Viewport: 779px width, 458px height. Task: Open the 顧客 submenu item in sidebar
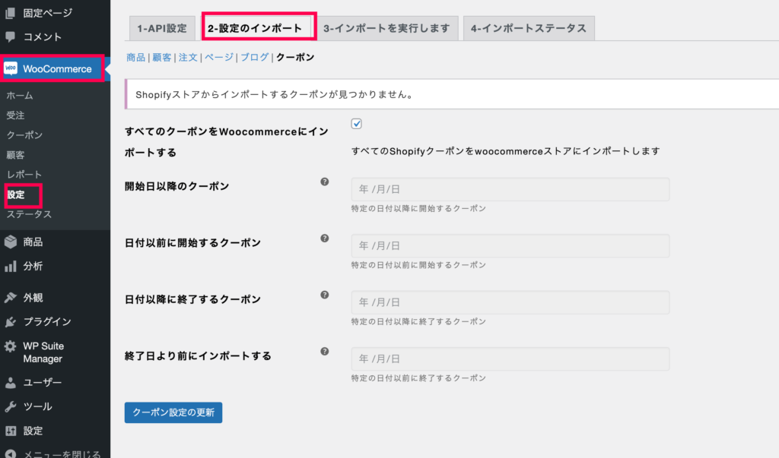pyautogui.click(x=15, y=155)
